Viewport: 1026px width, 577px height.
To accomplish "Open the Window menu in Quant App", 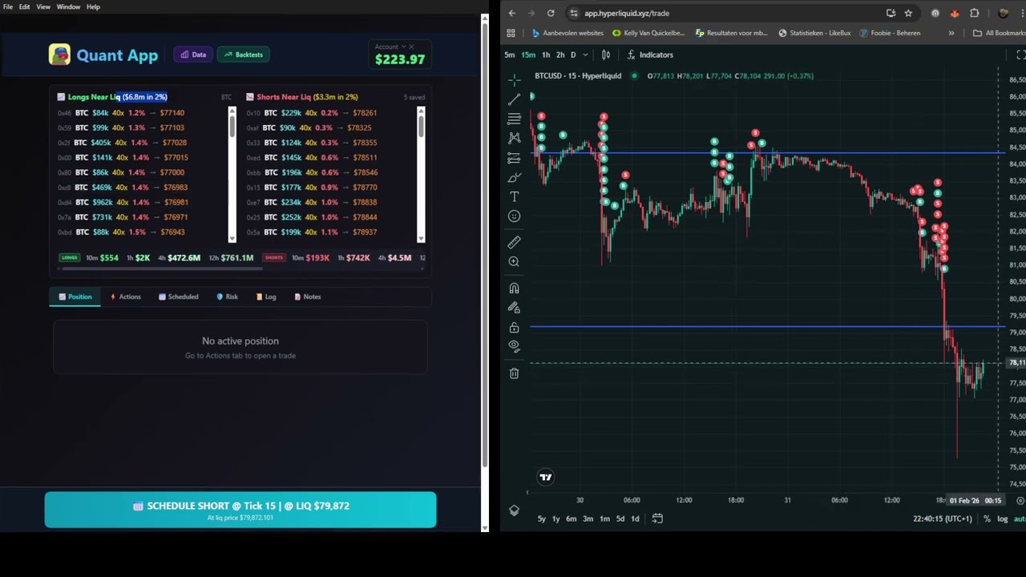I will click(x=68, y=6).
